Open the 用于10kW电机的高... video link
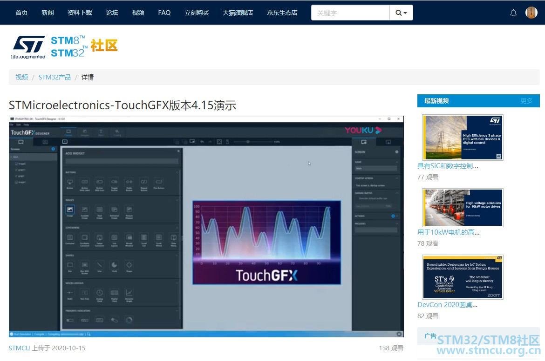The height and width of the screenshot is (361, 545). tap(449, 232)
